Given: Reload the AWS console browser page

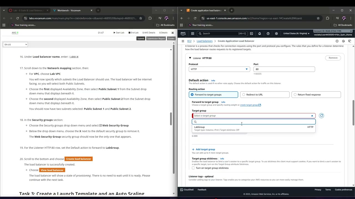Looking at the screenshot, I should pyautogui.click(x=195, y=18).
